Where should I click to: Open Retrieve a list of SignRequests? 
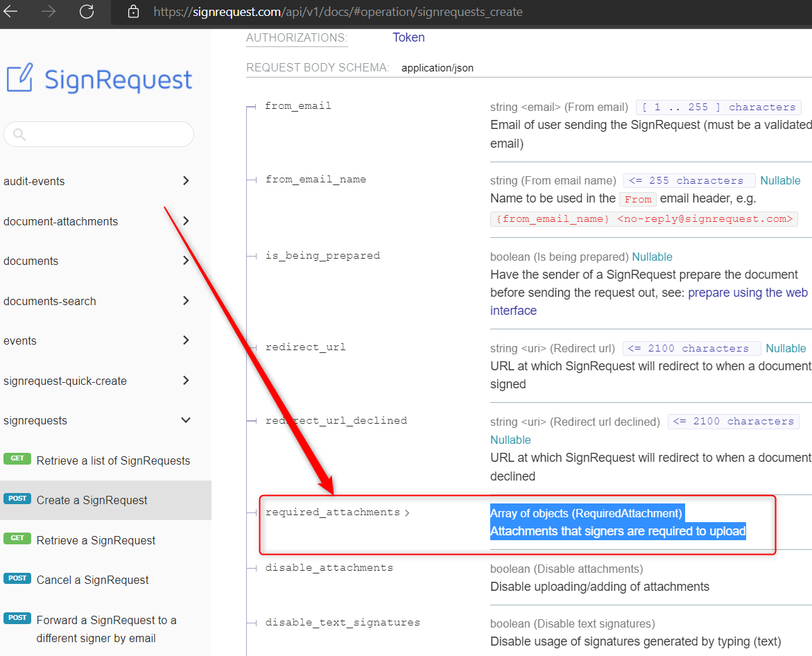105,460
